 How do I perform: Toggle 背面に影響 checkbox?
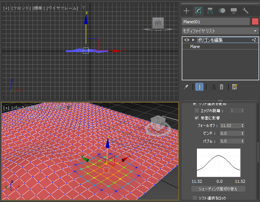197,118
